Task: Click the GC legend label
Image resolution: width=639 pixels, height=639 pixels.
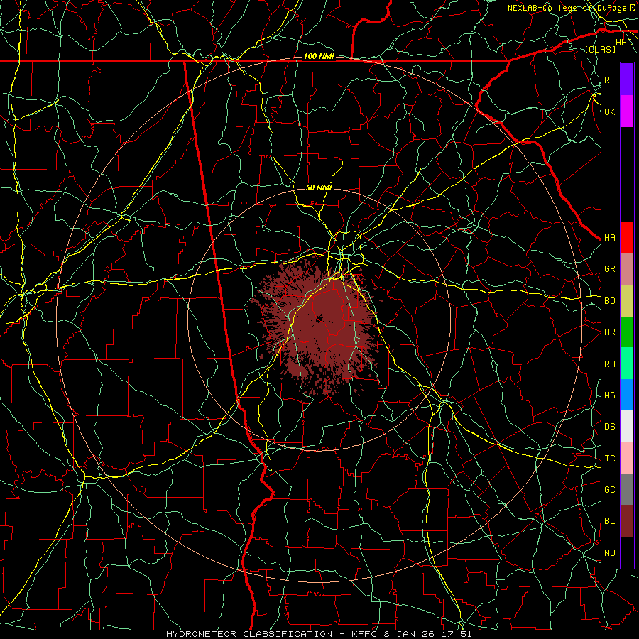Action: tap(609, 490)
